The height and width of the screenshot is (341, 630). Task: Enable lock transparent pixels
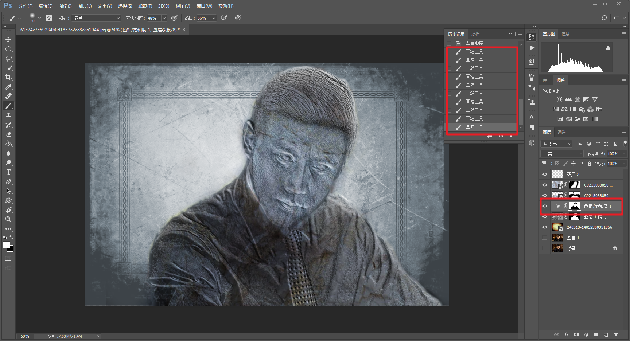(x=557, y=164)
